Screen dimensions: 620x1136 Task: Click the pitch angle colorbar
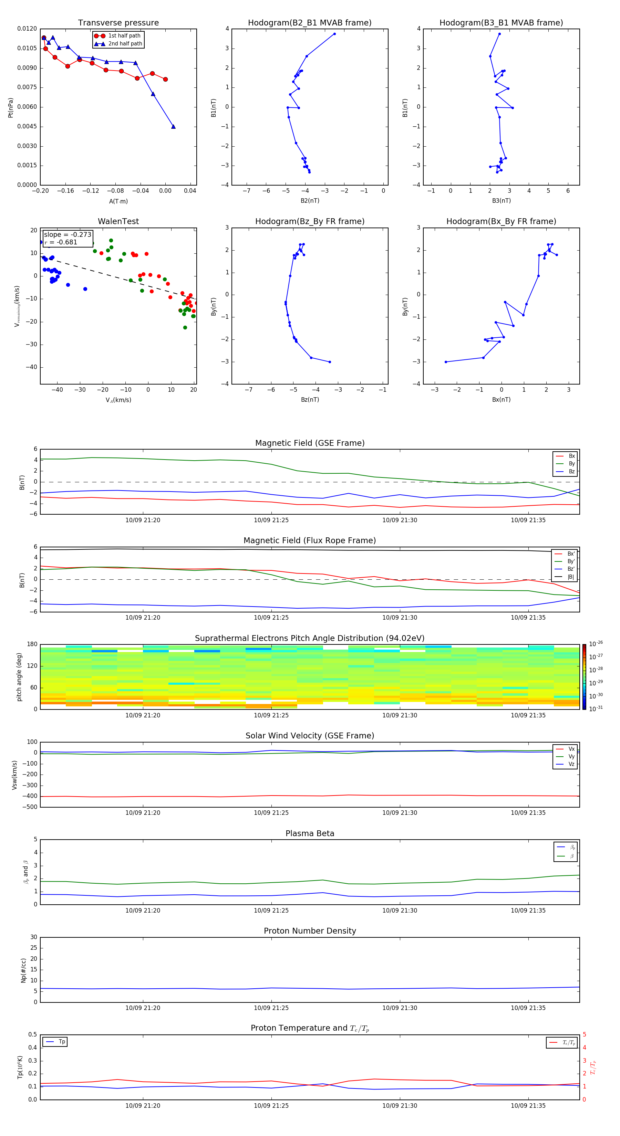point(584,677)
